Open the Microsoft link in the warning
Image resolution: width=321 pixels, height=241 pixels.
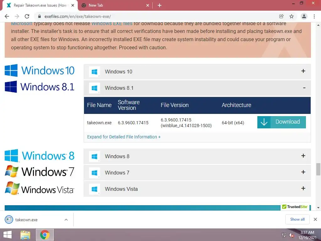(22, 24)
